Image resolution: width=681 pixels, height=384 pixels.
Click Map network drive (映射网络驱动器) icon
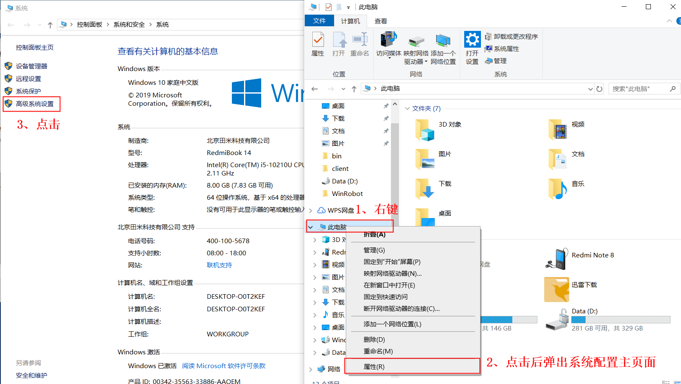(x=416, y=49)
